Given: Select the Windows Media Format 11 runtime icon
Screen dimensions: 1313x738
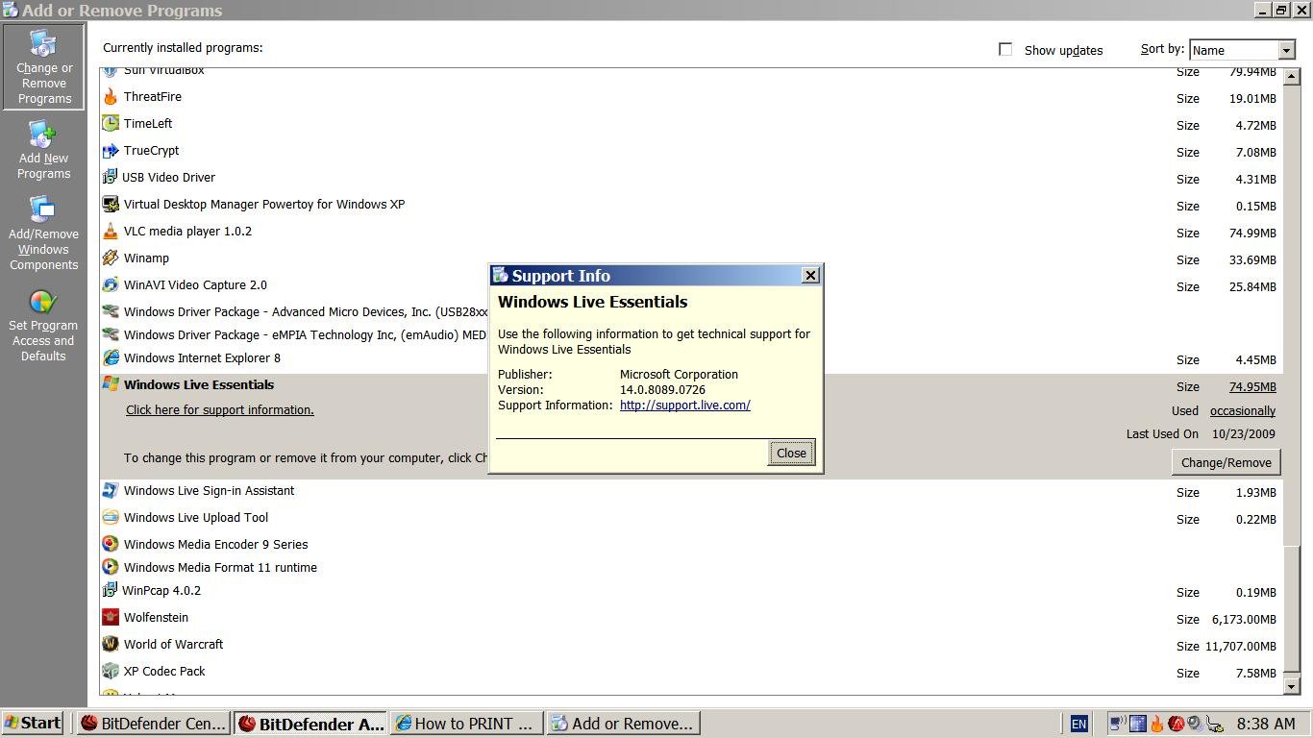Looking at the screenshot, I should point(111,568).
